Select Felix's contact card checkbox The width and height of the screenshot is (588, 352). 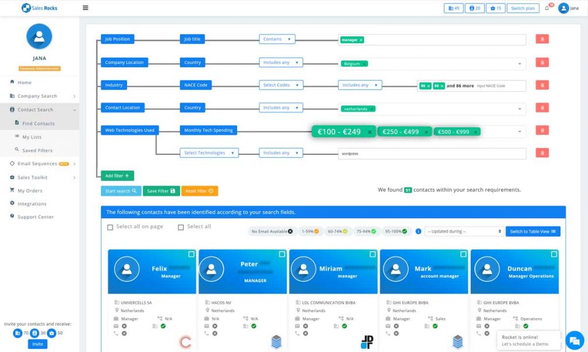click(191, 254)
